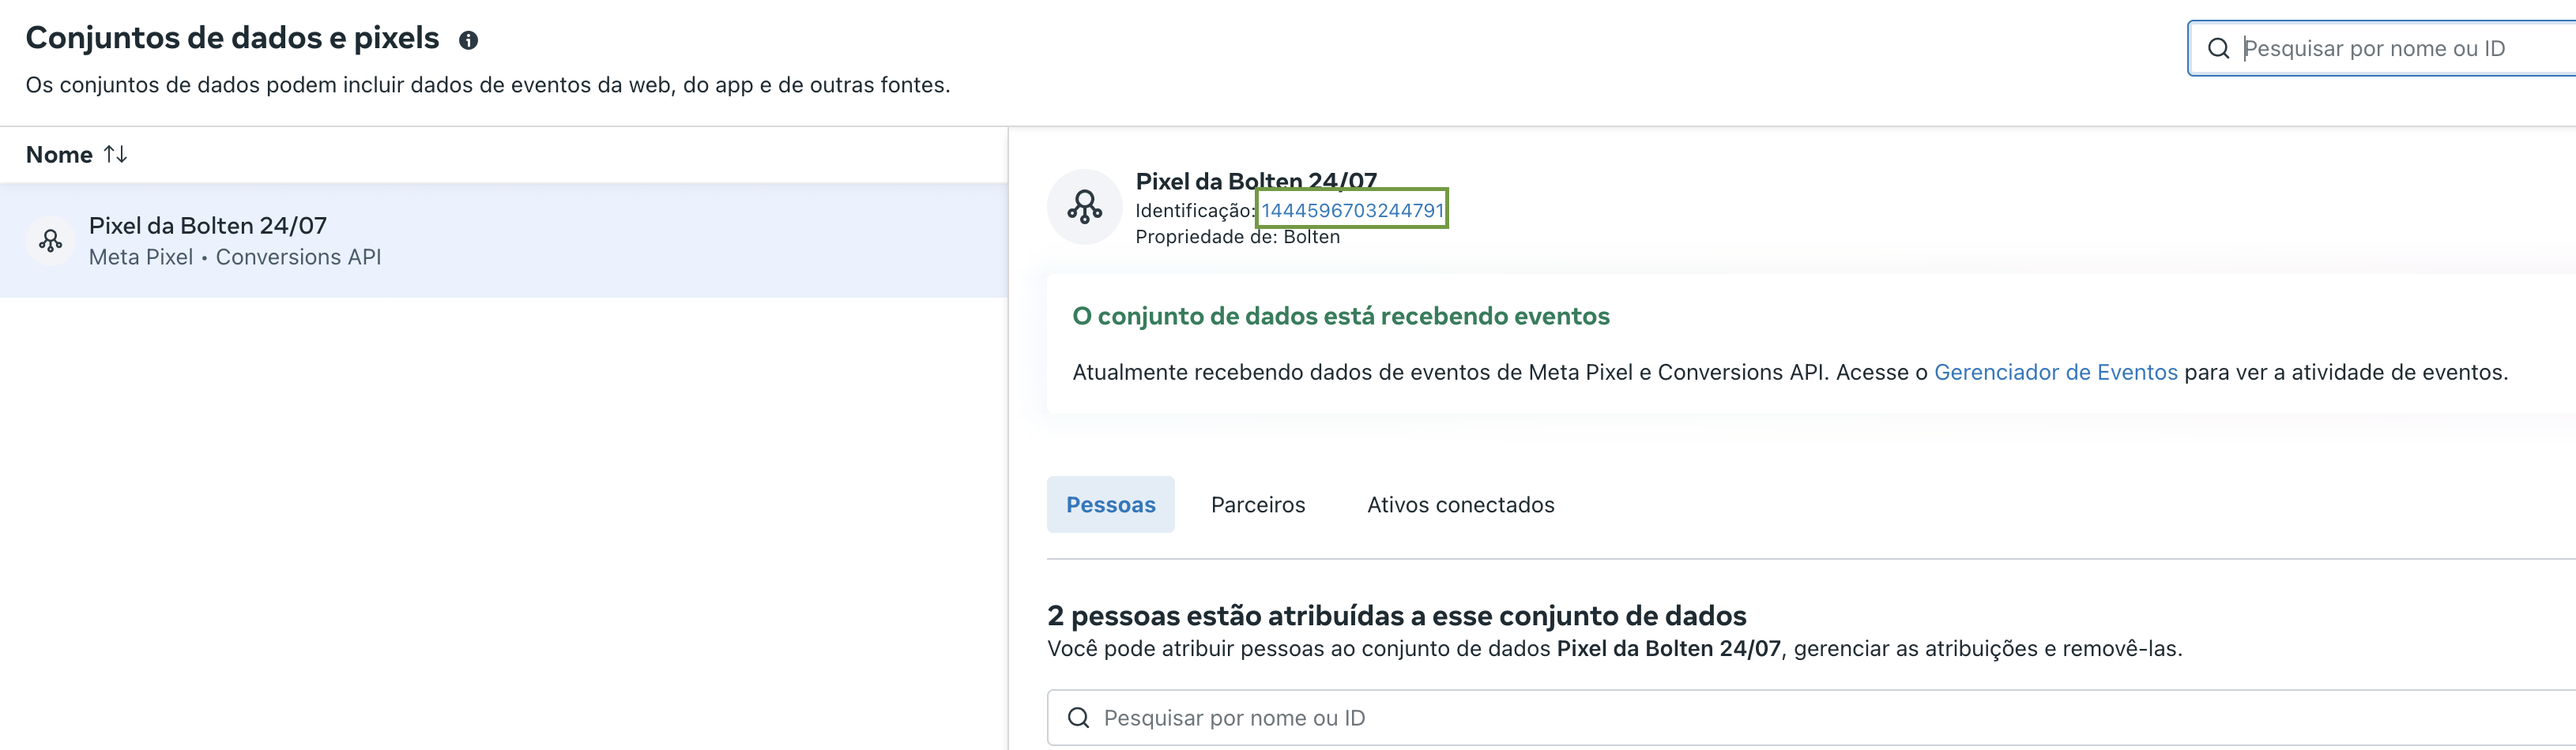Click the Meta Pixel • Conversions API subtitle
Image resolution: width=2576 pixels, height=750 pixels.
coord(235,257)
